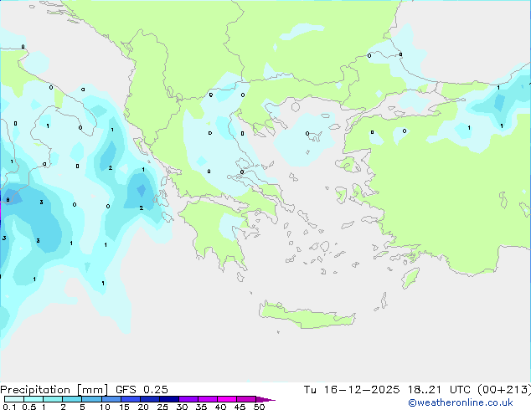The width and height of the screenshot is (531, 410).
Task: Click the legend swatch between 0.5 and 1
Action: 34,399
